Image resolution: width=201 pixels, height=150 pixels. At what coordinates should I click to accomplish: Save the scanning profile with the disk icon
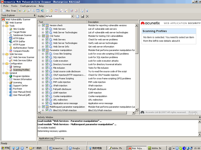82,16
